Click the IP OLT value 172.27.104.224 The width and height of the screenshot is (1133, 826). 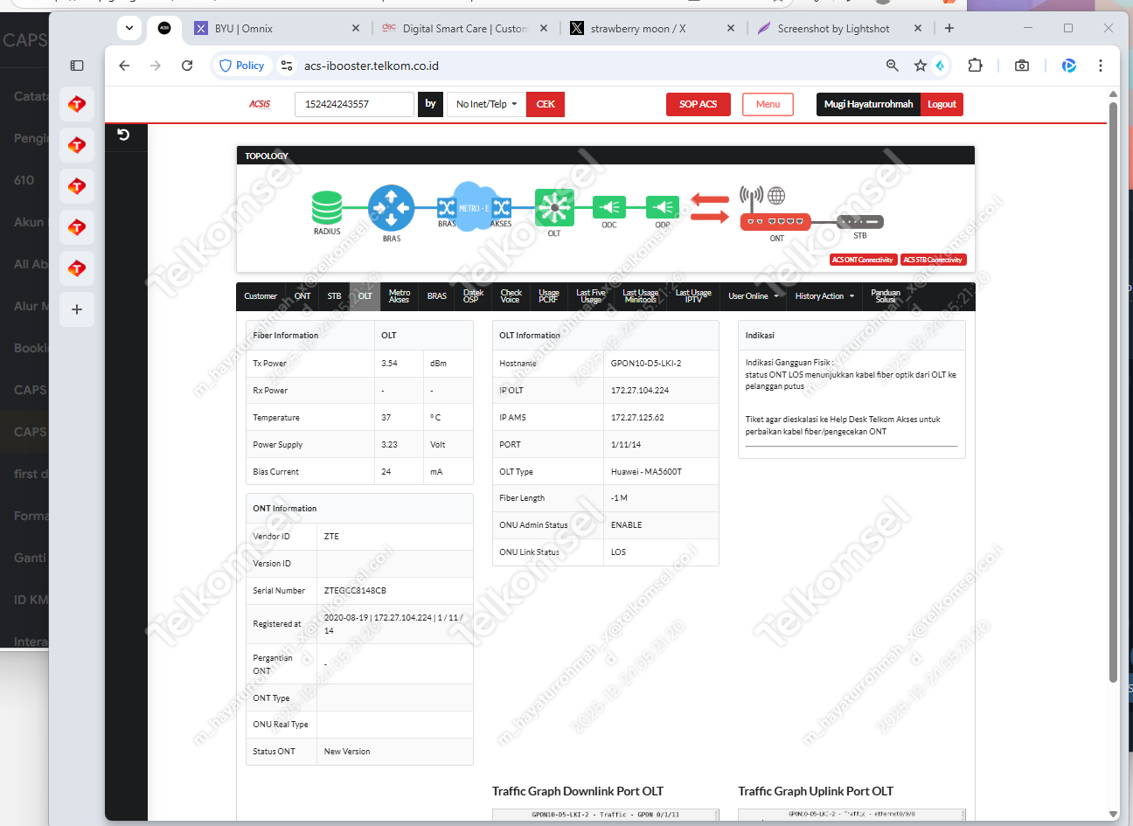pyautogui.click(x=640, y=391)
